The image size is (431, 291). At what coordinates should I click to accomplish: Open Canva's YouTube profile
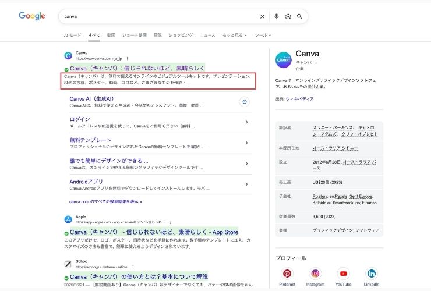click(x=343, y=274)
